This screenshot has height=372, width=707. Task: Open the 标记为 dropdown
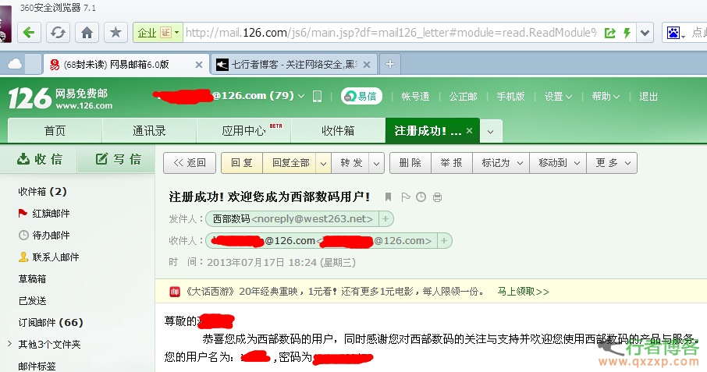pos(501,162)
